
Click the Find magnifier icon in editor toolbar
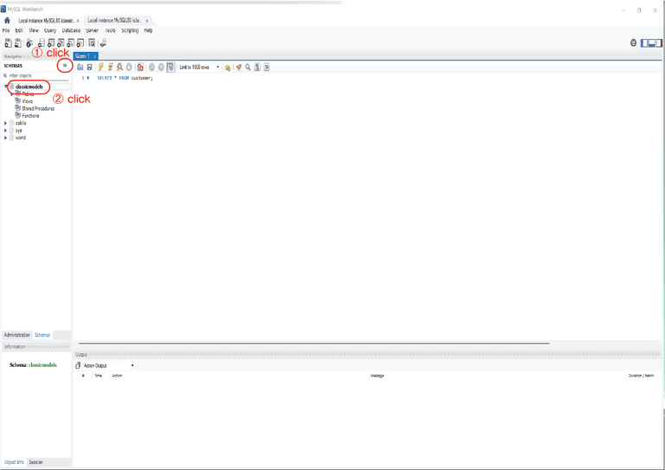pos(248,67)
